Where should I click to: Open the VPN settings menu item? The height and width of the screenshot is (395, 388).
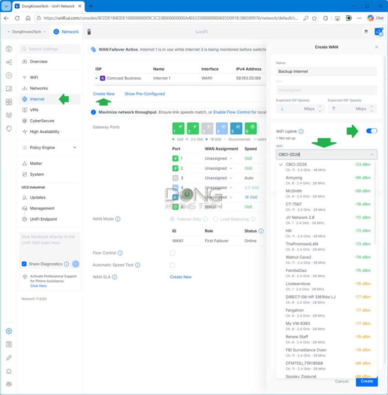tap(50, 110)
